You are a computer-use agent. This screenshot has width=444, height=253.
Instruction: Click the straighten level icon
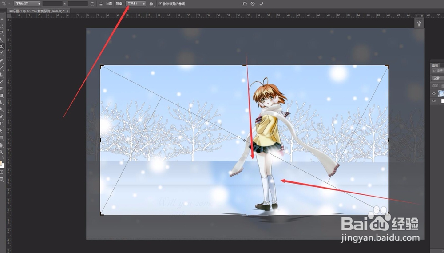pos(101,4)
